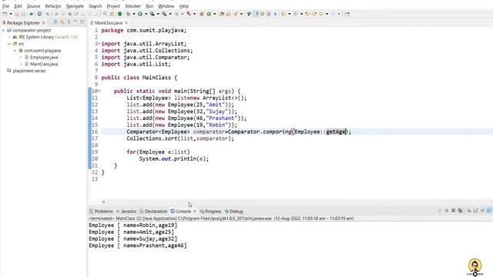Open the Xdocker menu
Screen dimensions: 493x277
(x=132, y=6)
